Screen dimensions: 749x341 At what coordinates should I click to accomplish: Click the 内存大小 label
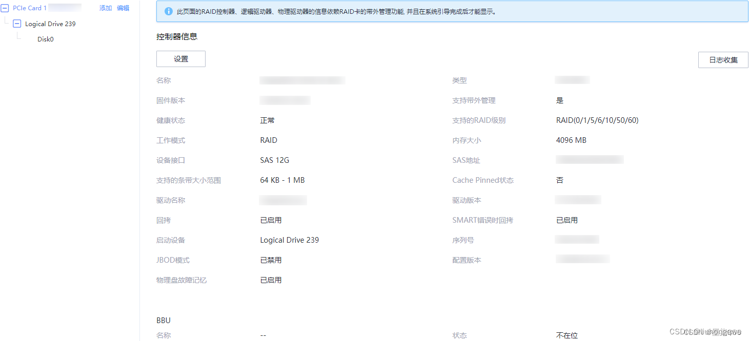tap(467, 140)
